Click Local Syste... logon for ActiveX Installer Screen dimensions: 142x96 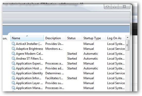pos(116,44)
